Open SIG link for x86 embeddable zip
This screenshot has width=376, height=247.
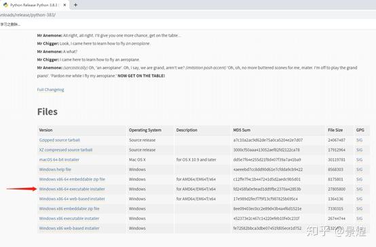coord(359,208)
